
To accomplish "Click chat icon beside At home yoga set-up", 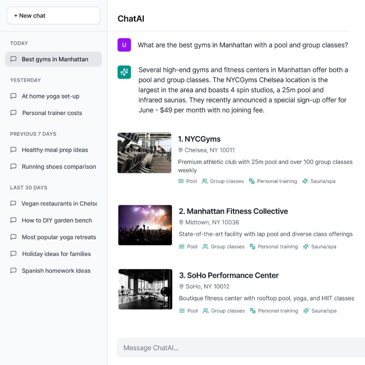I will (x=14, y=96).
